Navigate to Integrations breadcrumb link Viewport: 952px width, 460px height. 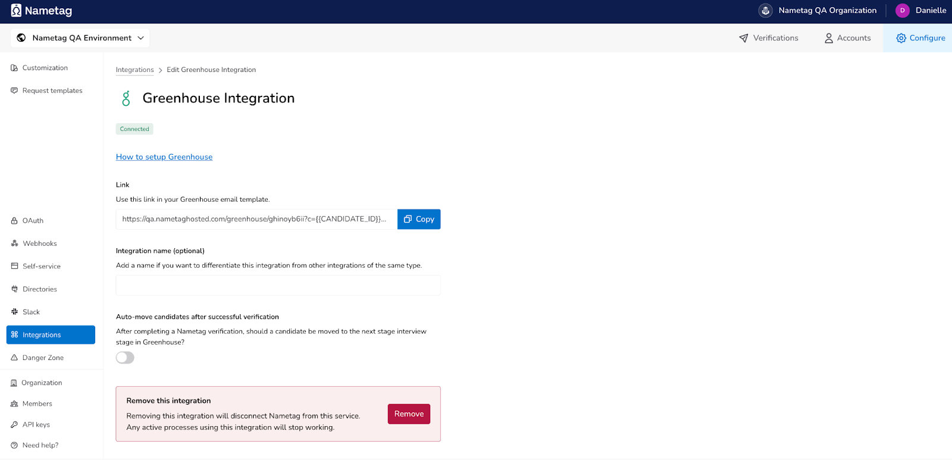134,70
